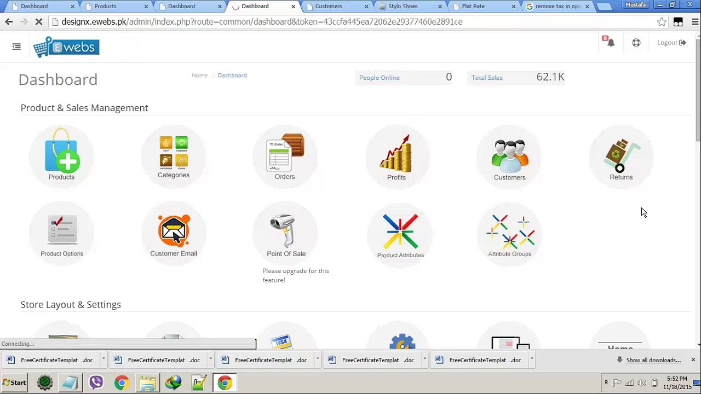Screen dimensions: 701x394
Task: Close the downloads bar
Action: point(693,360)
